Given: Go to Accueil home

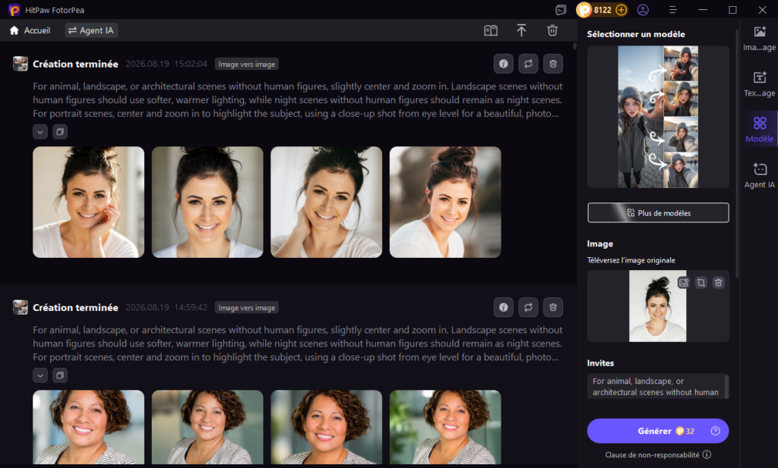Looking at the screenshot, I should point(30,30).
